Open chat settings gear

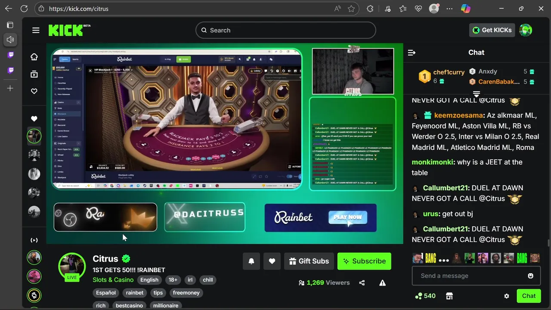coord(507,296)
